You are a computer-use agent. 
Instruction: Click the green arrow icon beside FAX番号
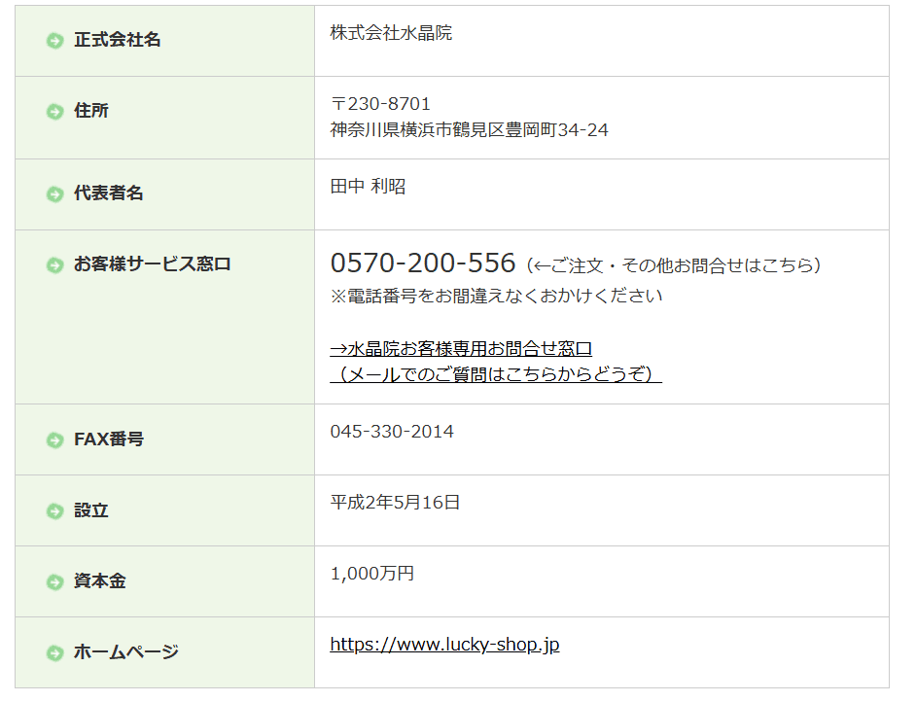[54, 440]
